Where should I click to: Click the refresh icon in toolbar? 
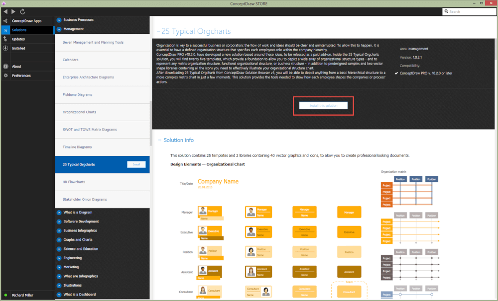point(22,11)
